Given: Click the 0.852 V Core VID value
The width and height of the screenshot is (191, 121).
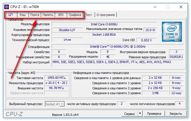Looking at the screenshot, I should click(x=146, y=40).
